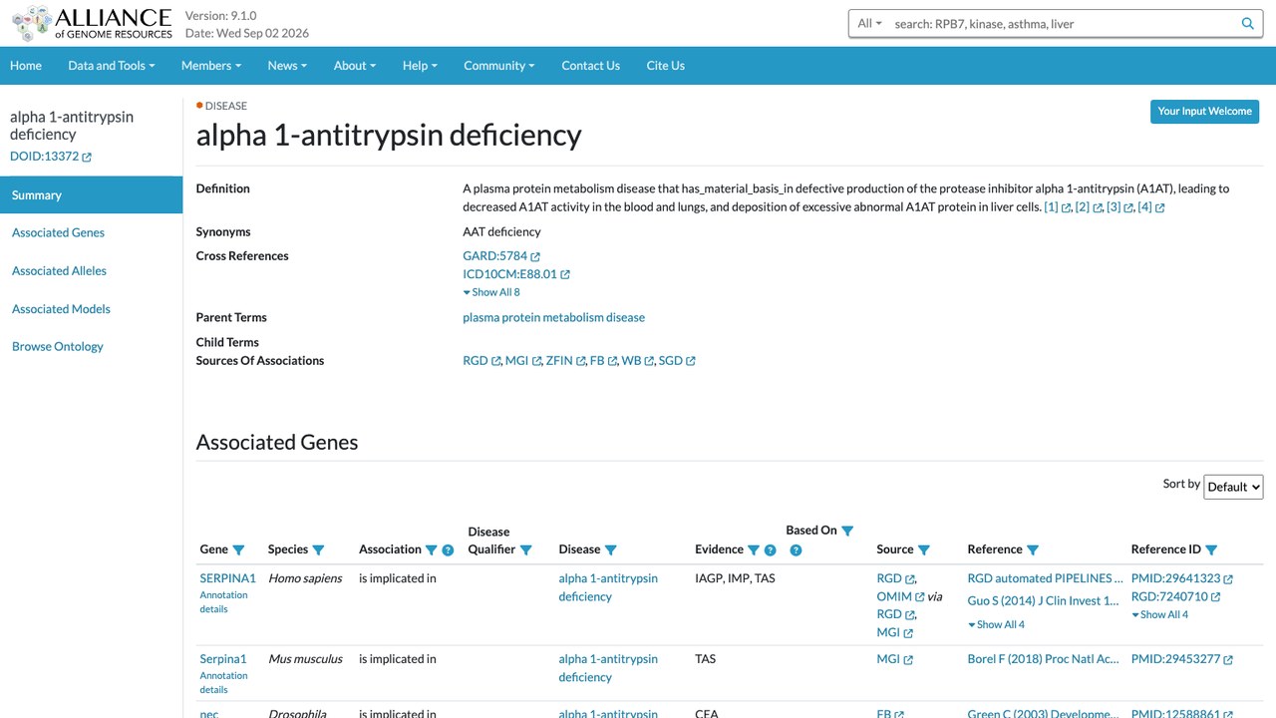Click Your Input Welcome button
The height and width of the screenshot is (718, 1276).
tap(1204, 111)
